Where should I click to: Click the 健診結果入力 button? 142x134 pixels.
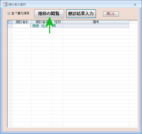tap(81, 14)
